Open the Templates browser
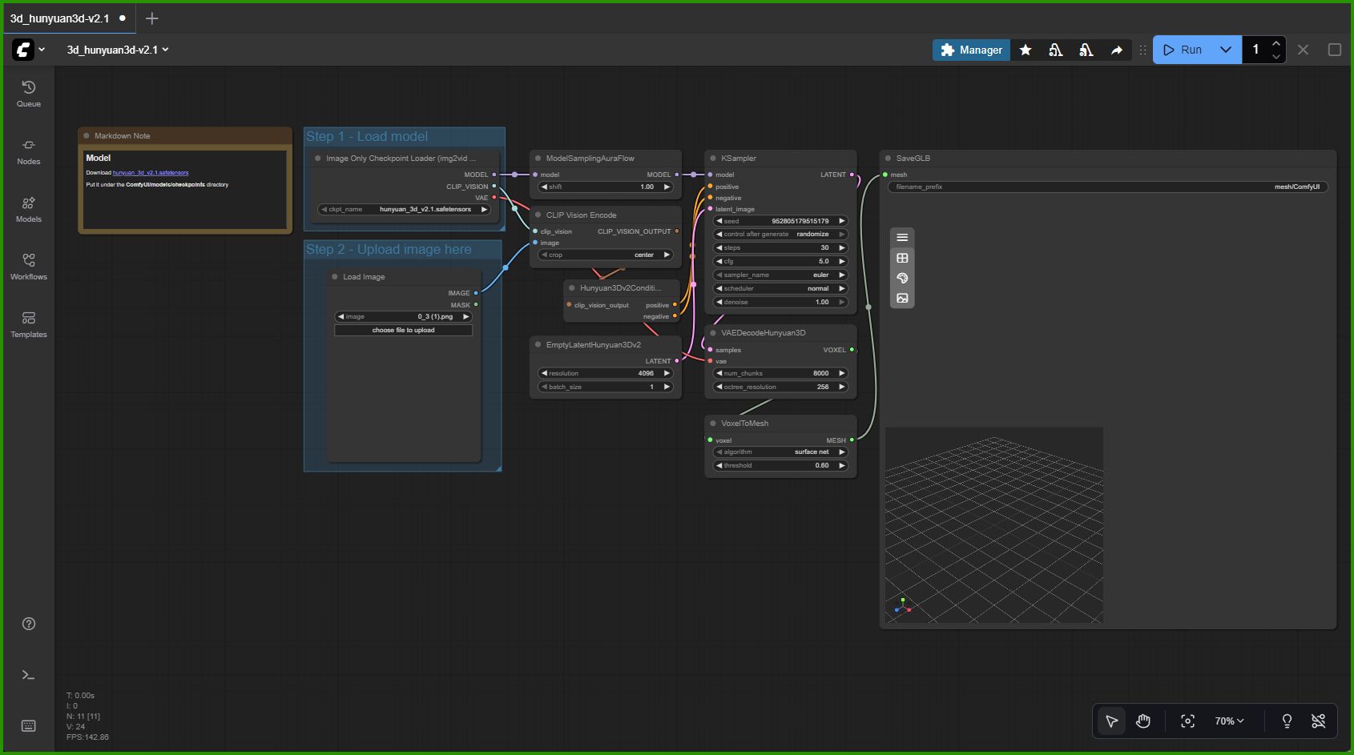 (x=28, y=324)
